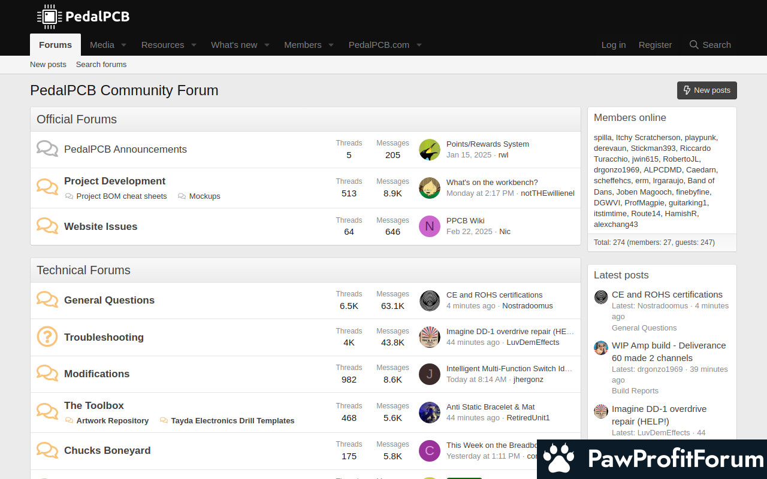Open the Tayda Electronics Drill Templates subforum
Viewport: 767px width, 479px height.
click(232, 421)
